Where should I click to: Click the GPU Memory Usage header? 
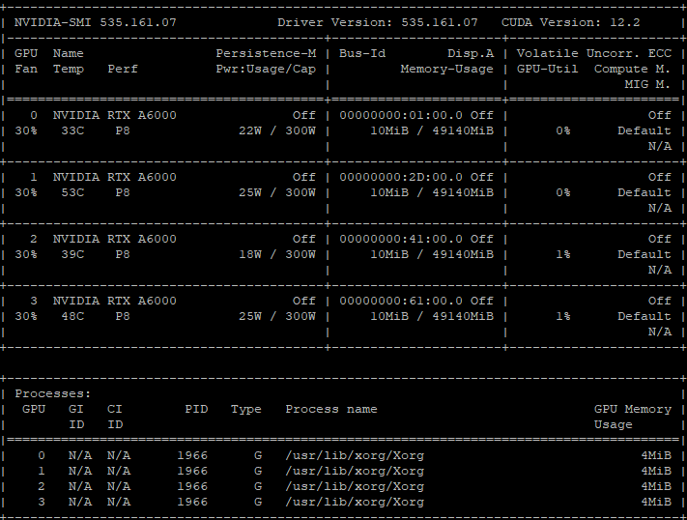(632, 417)
